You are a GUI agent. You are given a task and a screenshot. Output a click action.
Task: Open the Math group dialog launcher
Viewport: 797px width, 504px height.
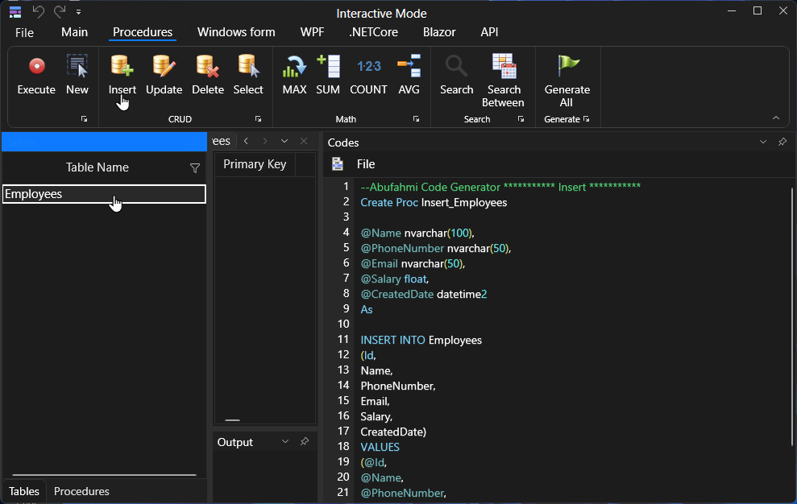(417, 119)
